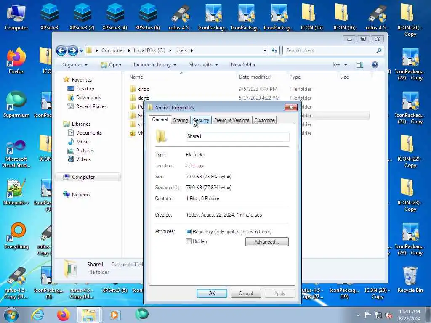Image resolution: width=431 pixels, height=323 pixels.
Task: Open Explorer Help icon
Action: [375, 65]
